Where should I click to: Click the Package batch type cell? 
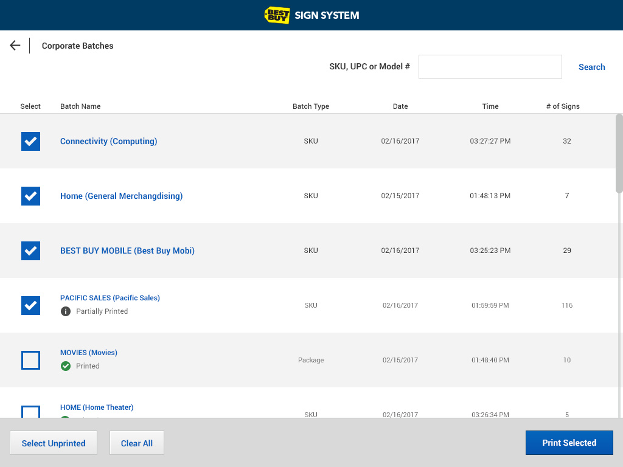(311, 360)
